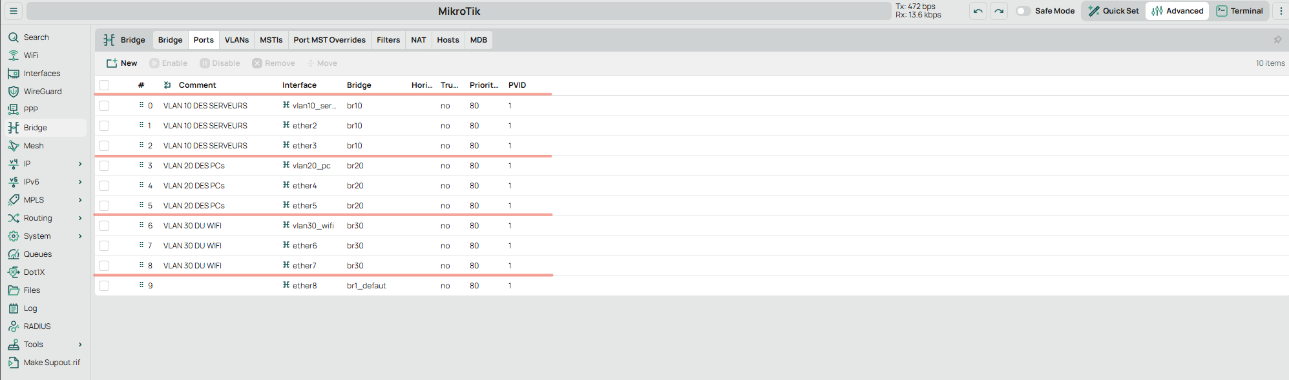Switch to the VLANs tab
This screenshot has width=1289, height=380.
(x=236, y=40)
